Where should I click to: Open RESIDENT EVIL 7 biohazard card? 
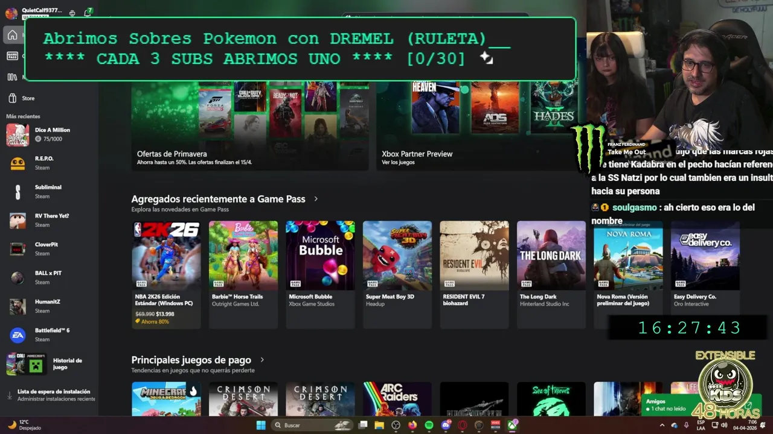click(474, 274)
